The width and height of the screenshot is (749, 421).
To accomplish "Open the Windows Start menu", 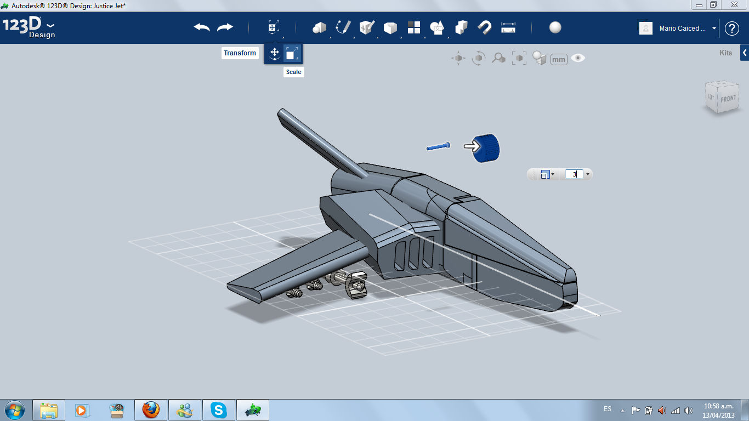I will 14,409.
